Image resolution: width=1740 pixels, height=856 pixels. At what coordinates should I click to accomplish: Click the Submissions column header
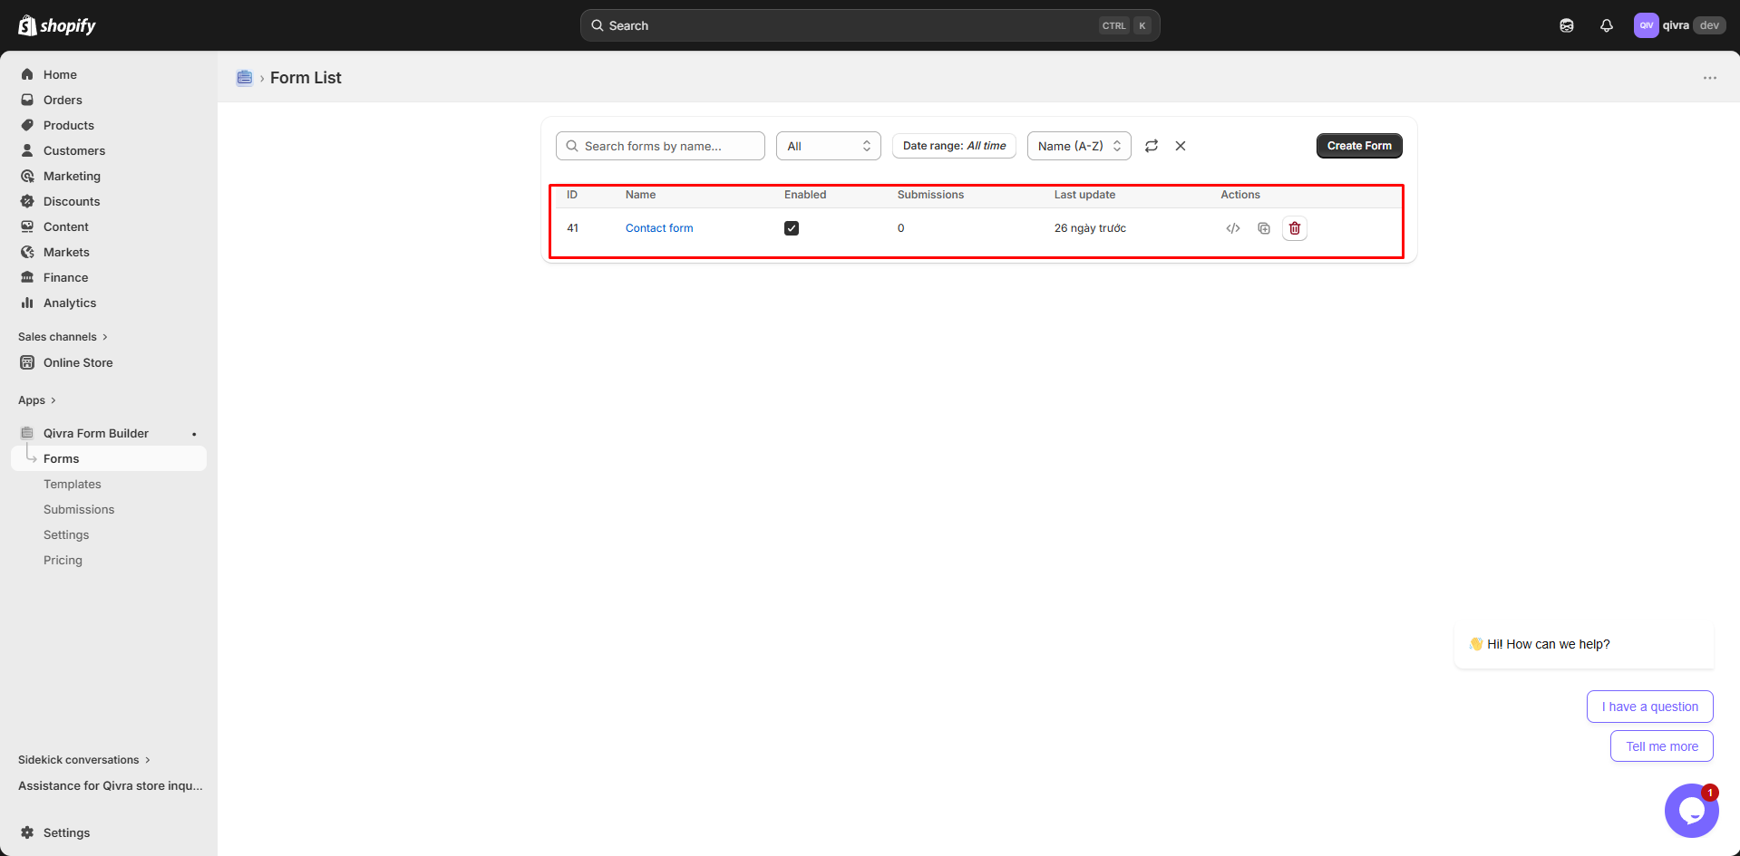point(930,195)
